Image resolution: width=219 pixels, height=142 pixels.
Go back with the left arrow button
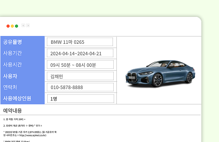(x=23, y=25)
